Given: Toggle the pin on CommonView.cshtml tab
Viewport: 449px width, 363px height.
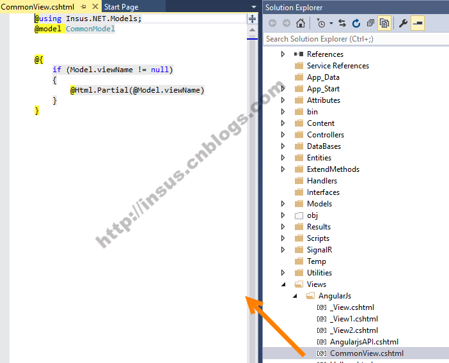Looking at the screenshot, I should point(83,6).
